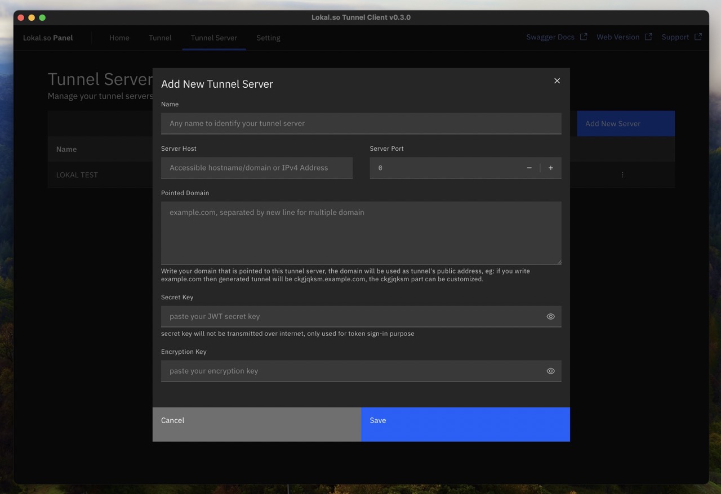The width and height of the screenshot is (721, 494).
Task: Click inside the Pointed Domain textarea
Action: (360, 233)
